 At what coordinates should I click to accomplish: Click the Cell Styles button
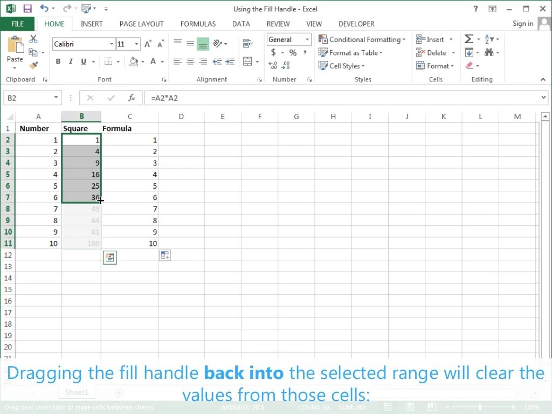(344, 66)
